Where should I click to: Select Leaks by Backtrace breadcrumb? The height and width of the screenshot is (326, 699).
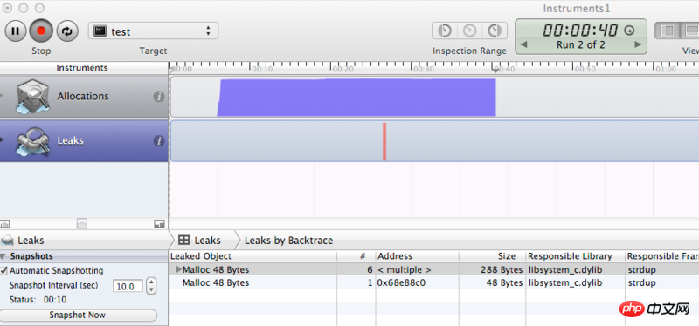coord(289,241)
